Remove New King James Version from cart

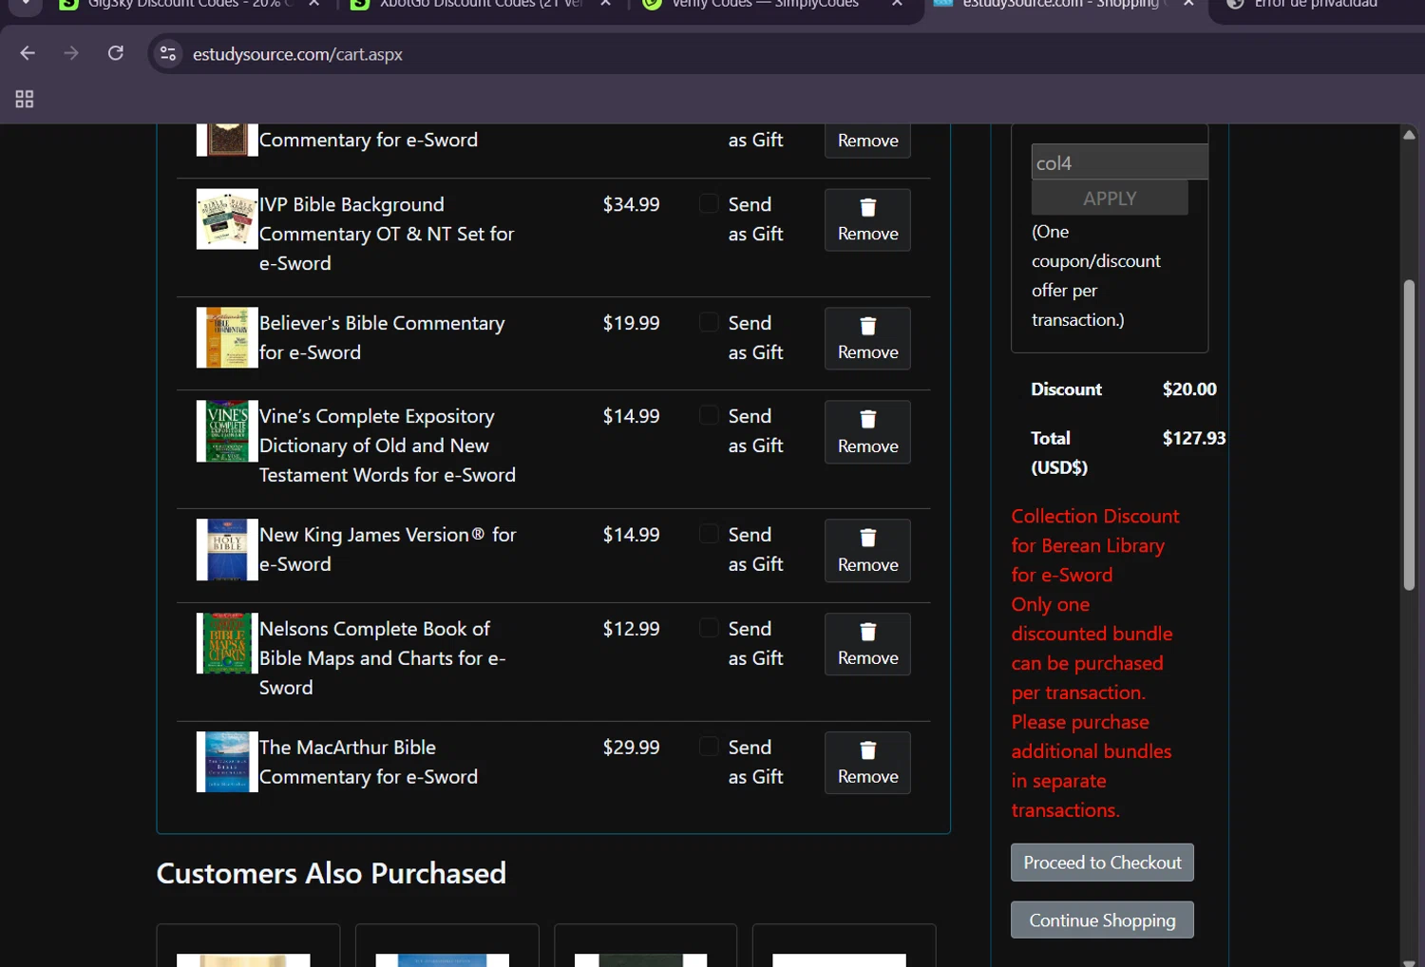tap(867, 551)
